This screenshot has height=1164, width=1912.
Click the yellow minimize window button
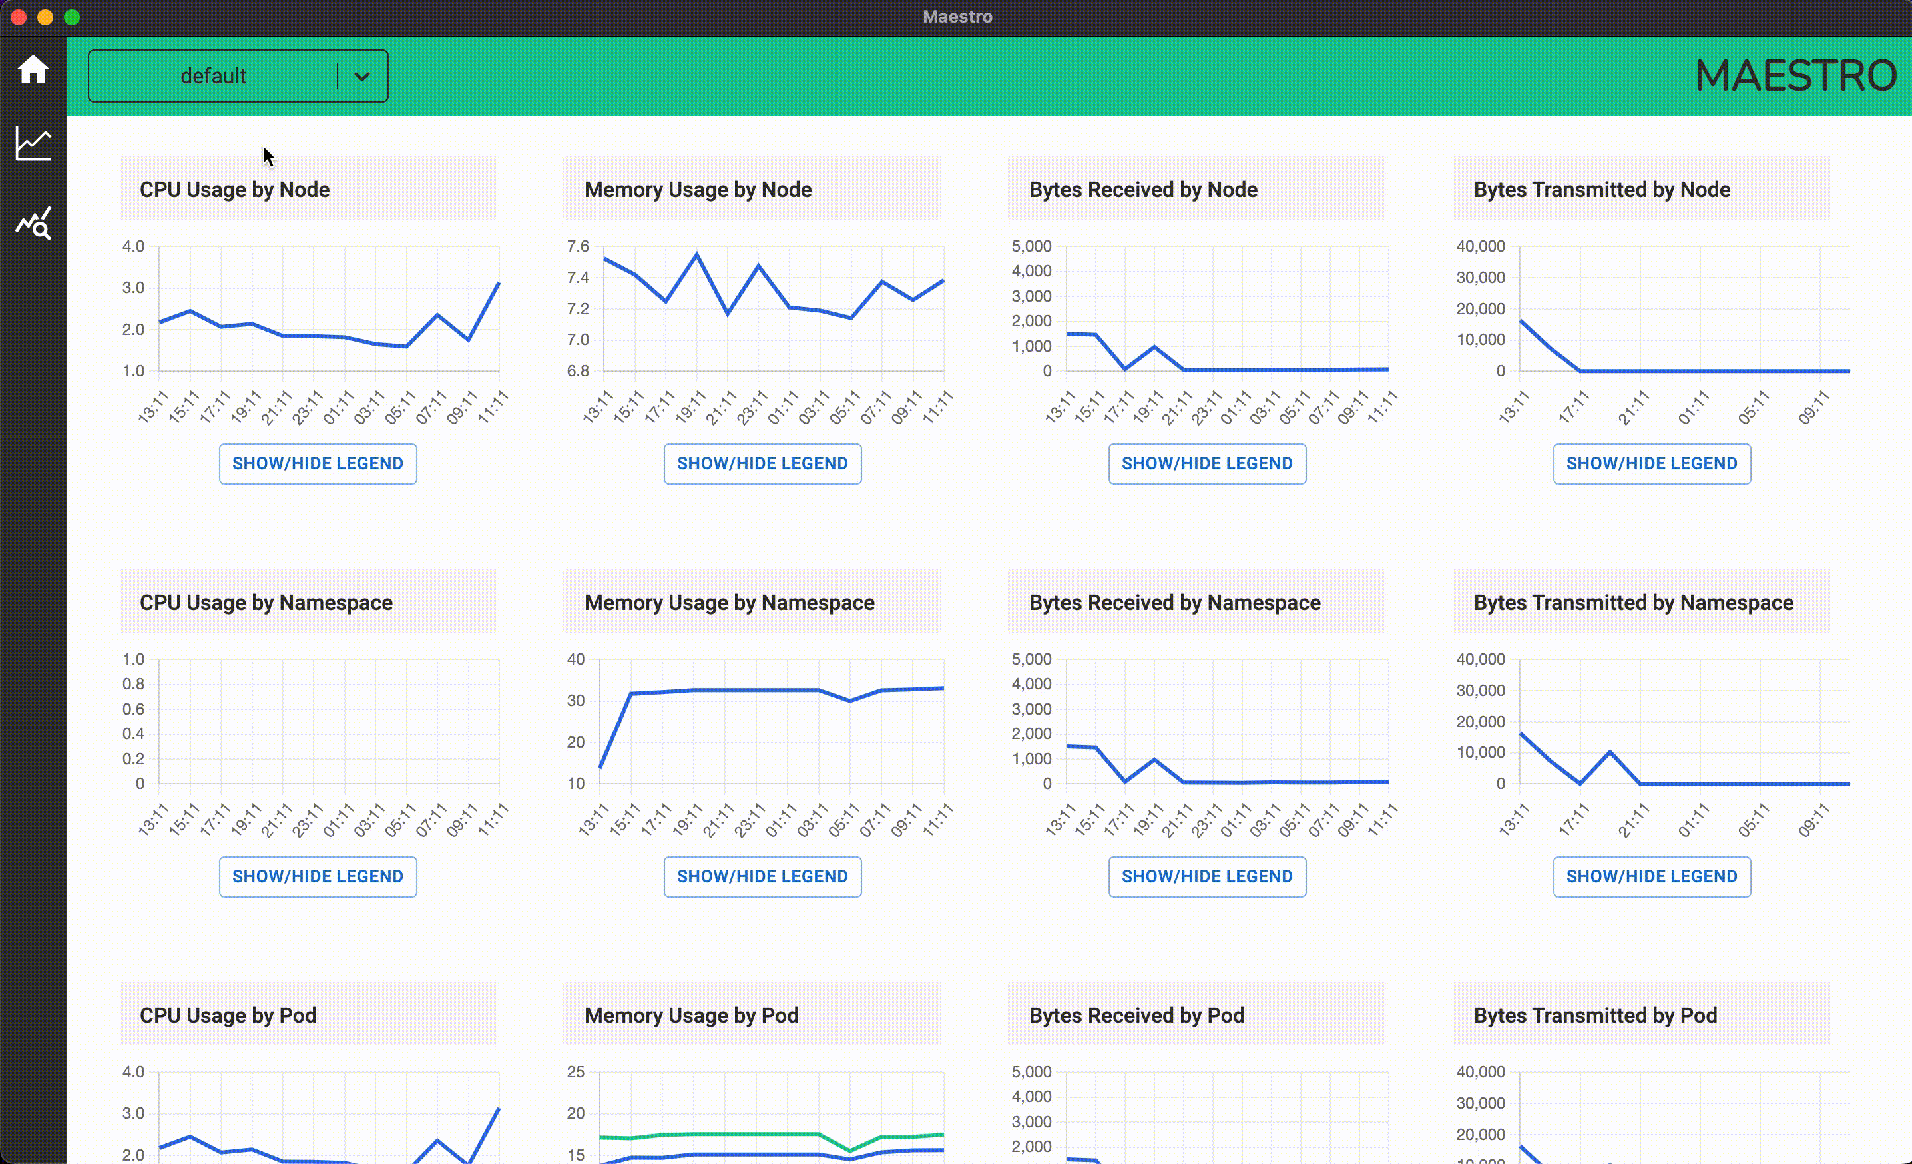45,17
